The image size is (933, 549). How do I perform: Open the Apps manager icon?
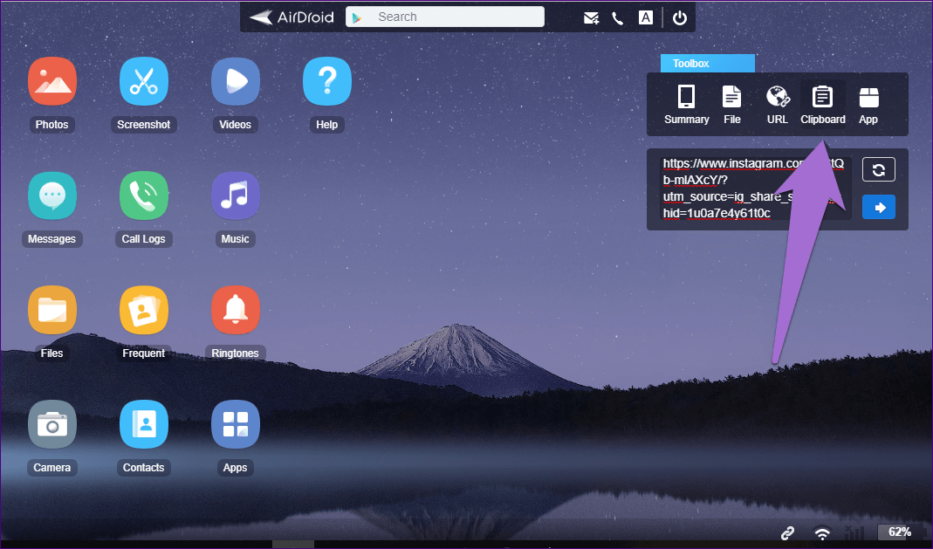coord(235,424)
